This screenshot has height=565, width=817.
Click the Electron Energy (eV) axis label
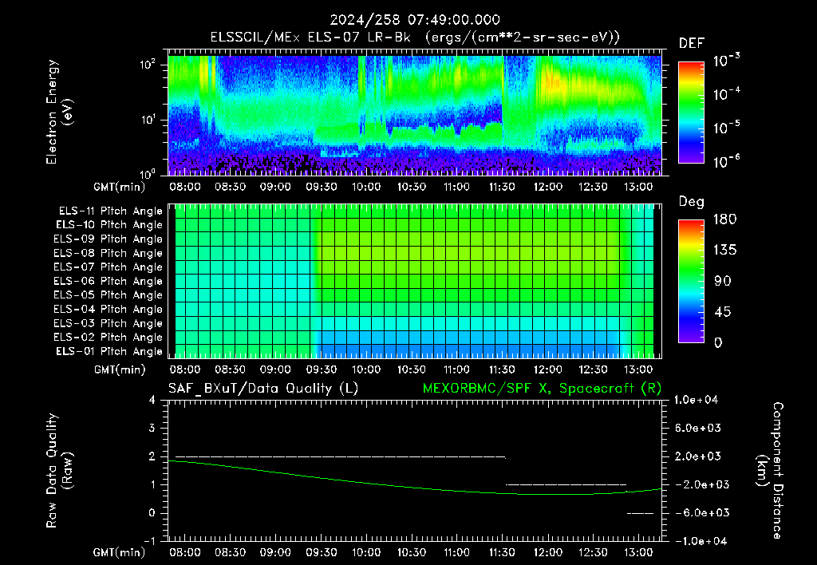tap(59, 112)
